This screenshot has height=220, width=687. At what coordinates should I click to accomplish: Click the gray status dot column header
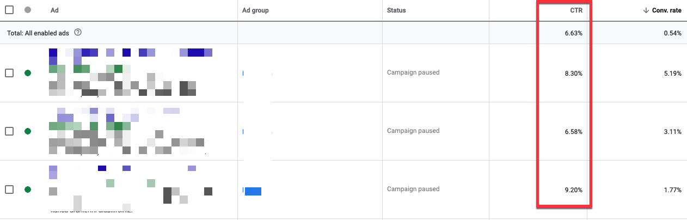(x=28, y=10)
